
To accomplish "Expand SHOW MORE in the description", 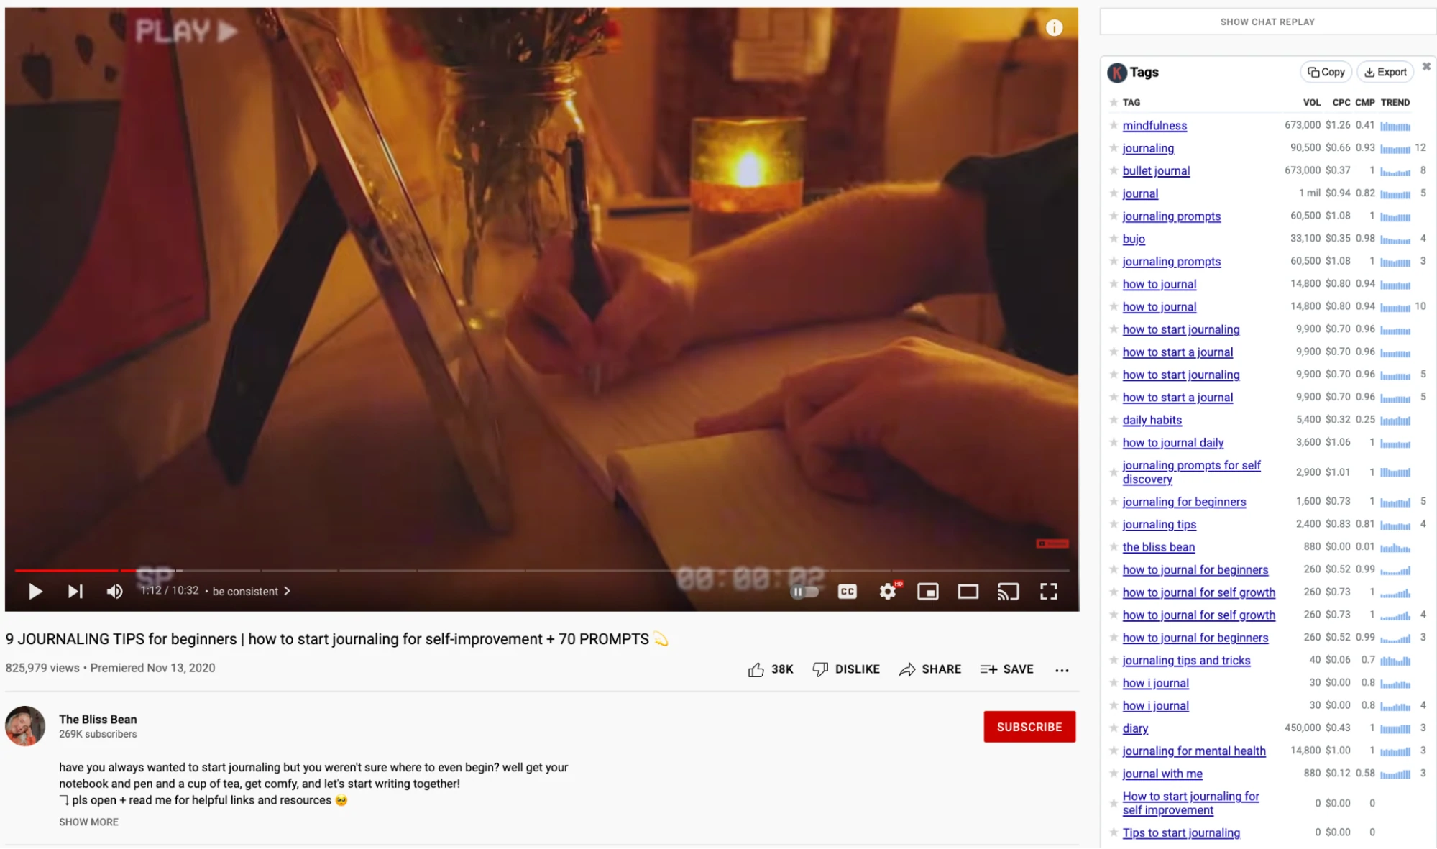I will [x=87, y=822].
